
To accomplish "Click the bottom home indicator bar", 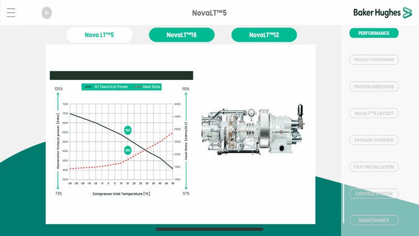I will pyautogui.click(x=209, y=229).
